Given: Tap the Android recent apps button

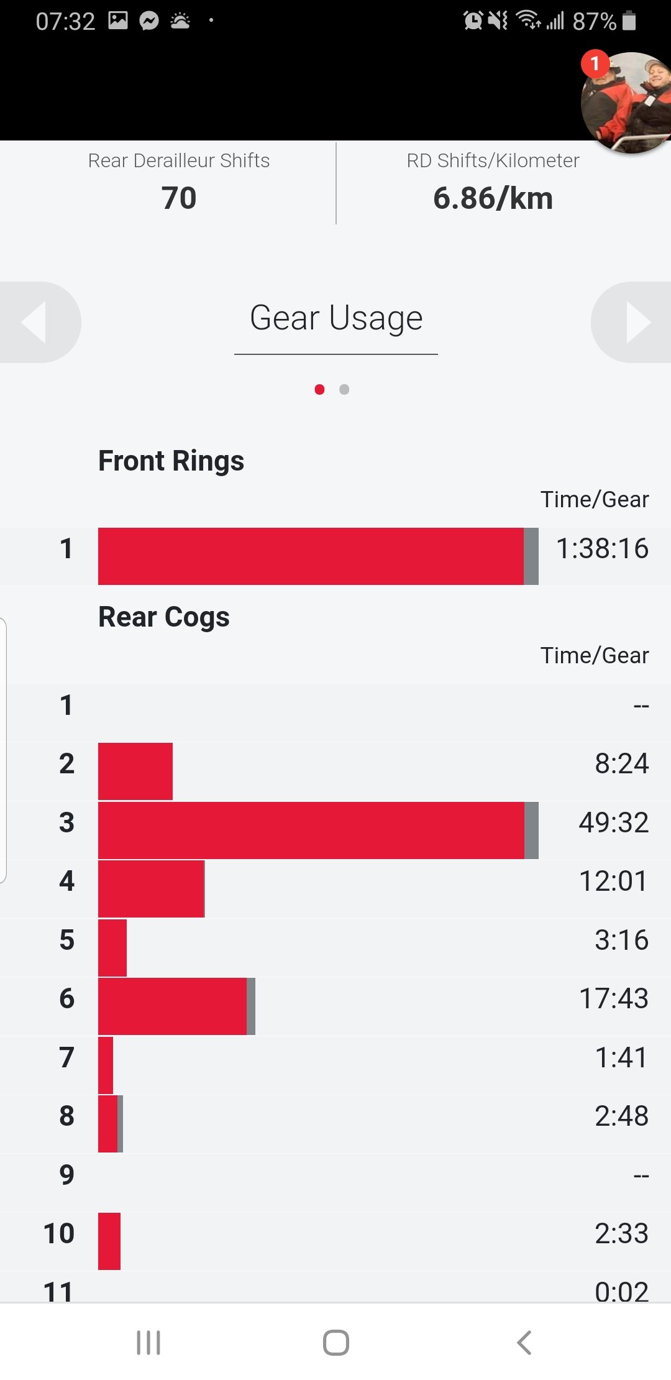Looking at the screenshot, I should pyautogui.click(x=148, y=1343).
